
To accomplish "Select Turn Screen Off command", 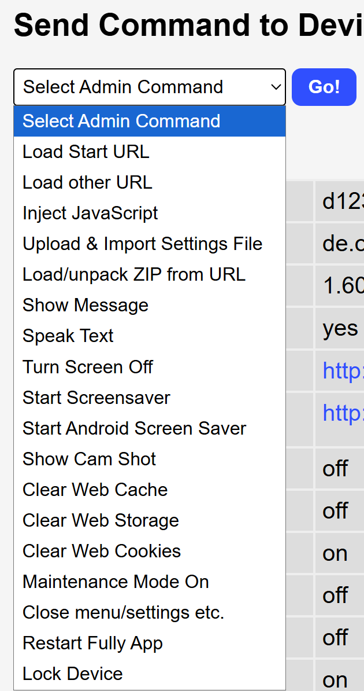I will point(88,367).
